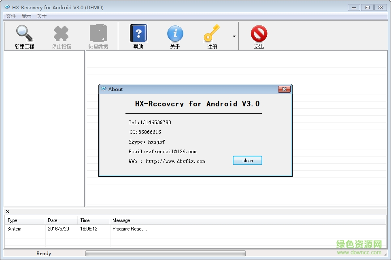Click the 注册 key icon
Viewport: 391px width, 260px height.
[212, 33]
